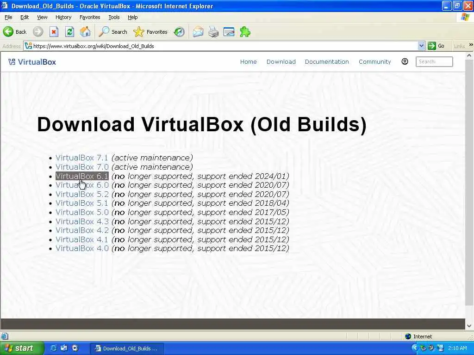Click Show Desktop quick launch icon

click(x=64, y=348)
